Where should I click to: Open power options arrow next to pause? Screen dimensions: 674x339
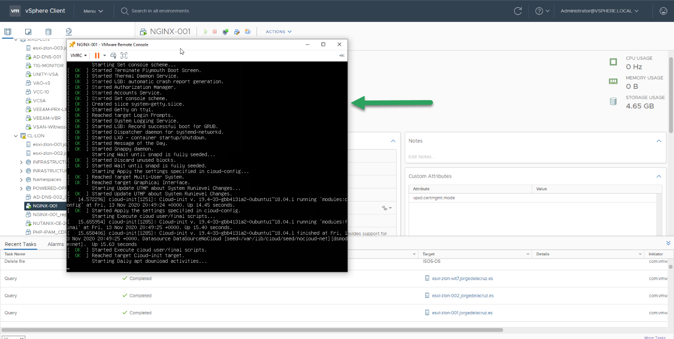pos(104,55)
